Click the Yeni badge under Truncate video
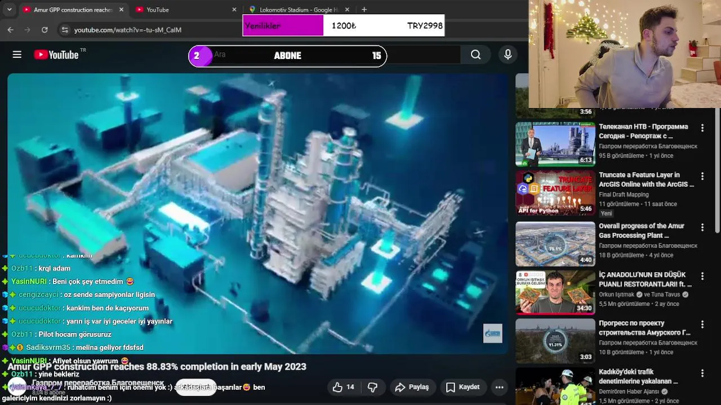721x405 pixels. pos(606,214)
